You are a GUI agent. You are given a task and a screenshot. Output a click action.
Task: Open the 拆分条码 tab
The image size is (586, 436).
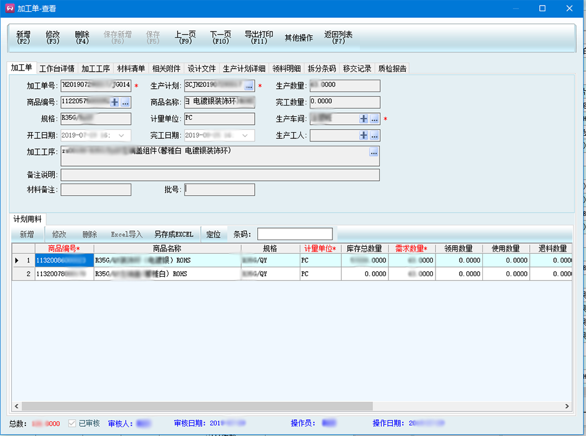tap(322, 69)
